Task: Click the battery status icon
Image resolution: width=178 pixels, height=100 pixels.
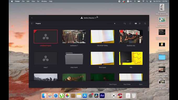Action: (x=139, y=1)
